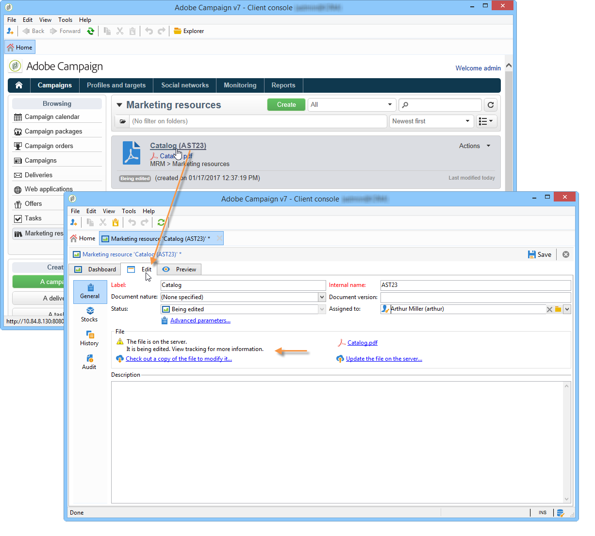Open Advanced parameters link
The height and width of the screenshot is (536, 595).
[200, 320]
